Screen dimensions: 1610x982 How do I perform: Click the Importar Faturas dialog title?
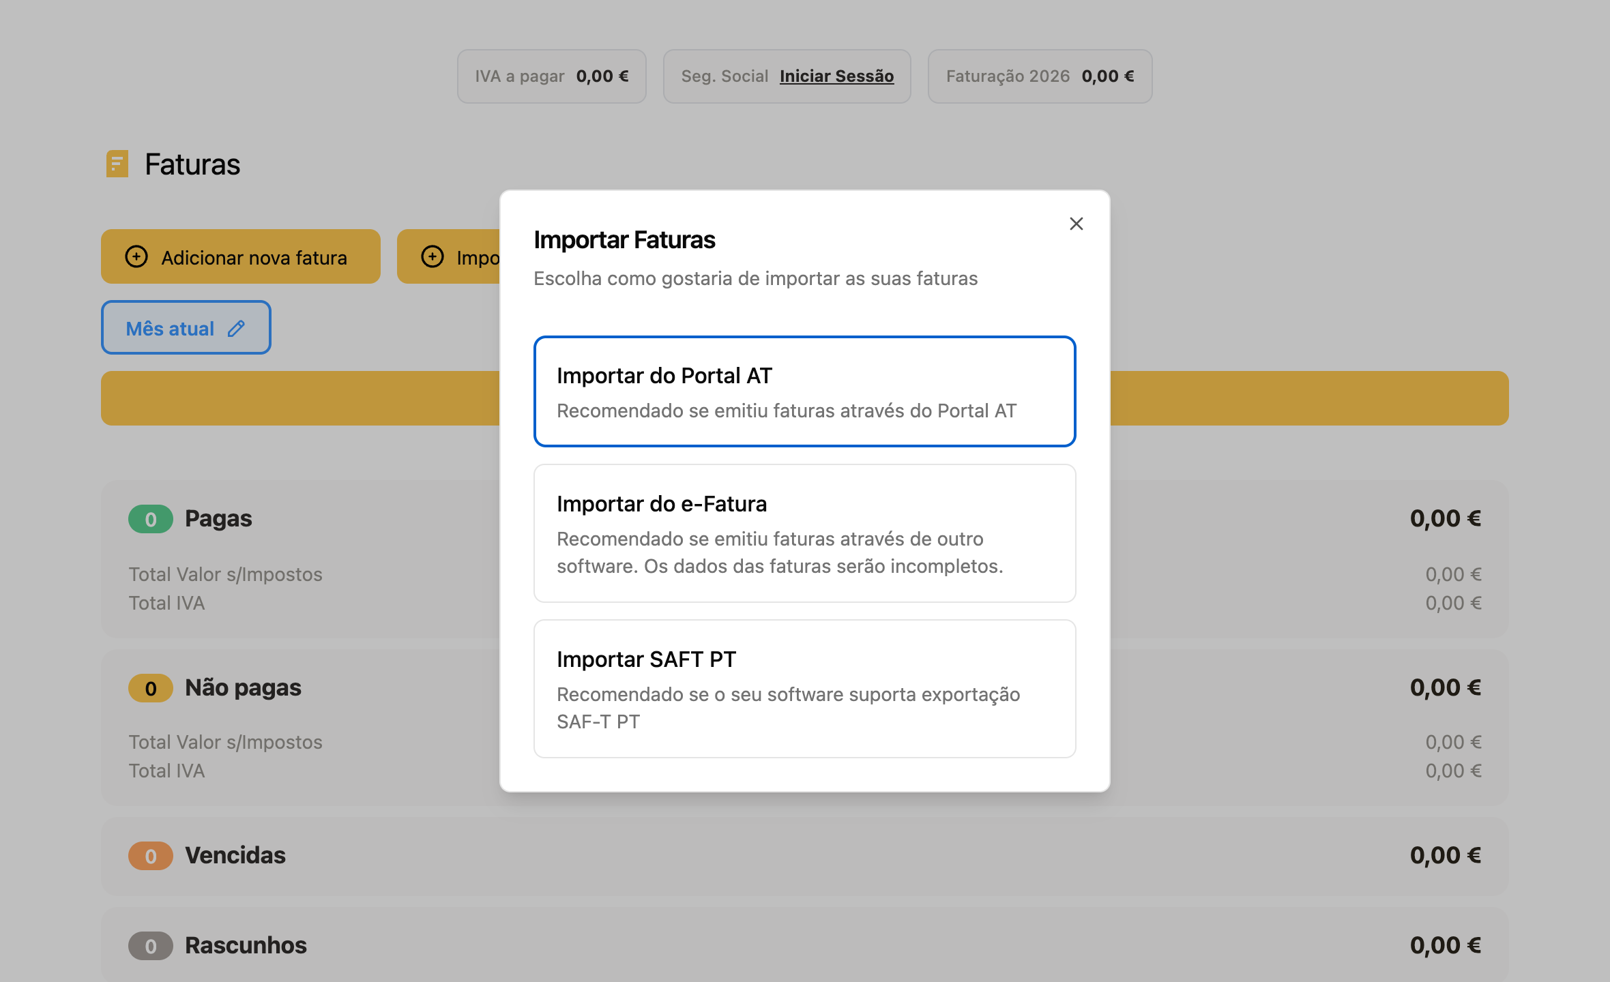click(624, 240)
